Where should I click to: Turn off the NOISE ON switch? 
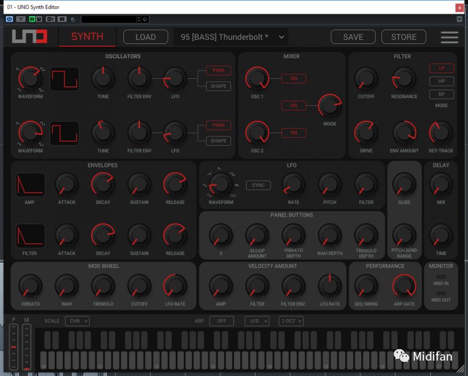(x=294, y=106)
